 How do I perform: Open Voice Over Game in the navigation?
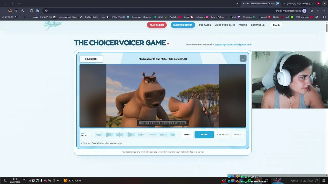(225, 25)
